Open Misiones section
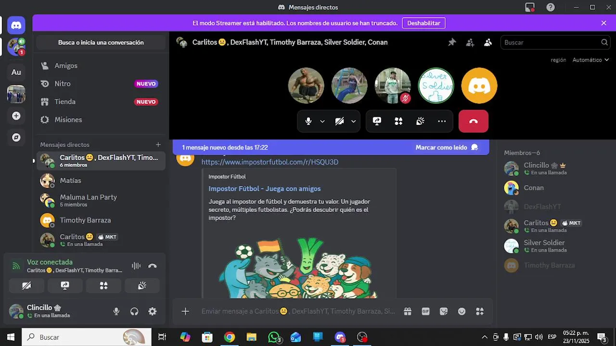This screenshot has width=616, height=346. point(101,120)
